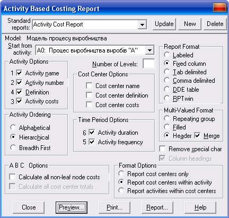The image size is (229, 218).
Task: Select the Tab delimited report format
Action: [x=166, y=72]
